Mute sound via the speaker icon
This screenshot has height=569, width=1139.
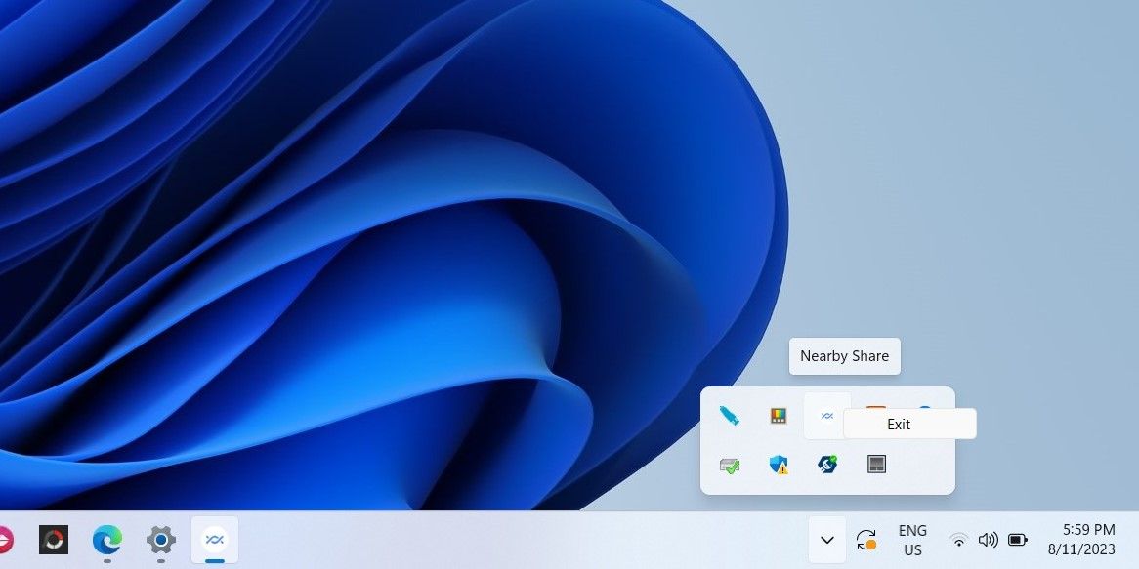coord(988,539)
